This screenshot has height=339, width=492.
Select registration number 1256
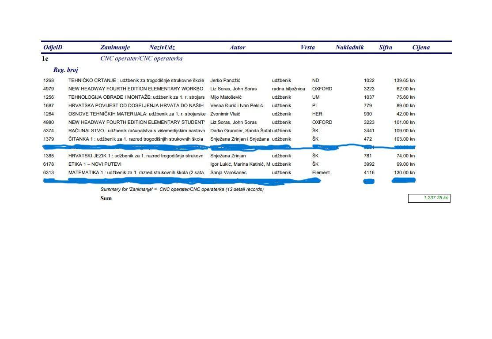pyautogui.click(x=49, y=97)
